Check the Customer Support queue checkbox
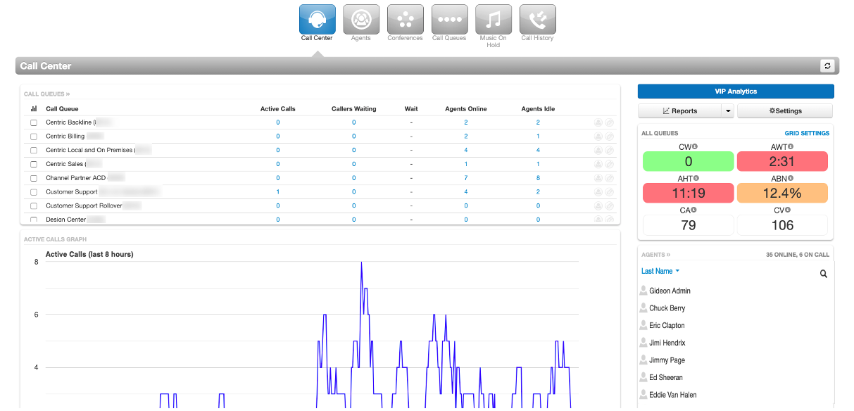854x411 pixels. (x=34, y=192)
